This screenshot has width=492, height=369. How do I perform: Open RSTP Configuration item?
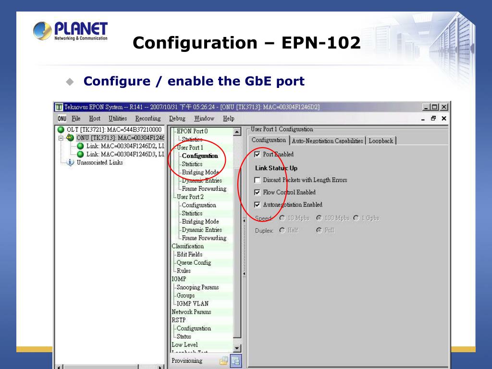[x=194, y=328]
